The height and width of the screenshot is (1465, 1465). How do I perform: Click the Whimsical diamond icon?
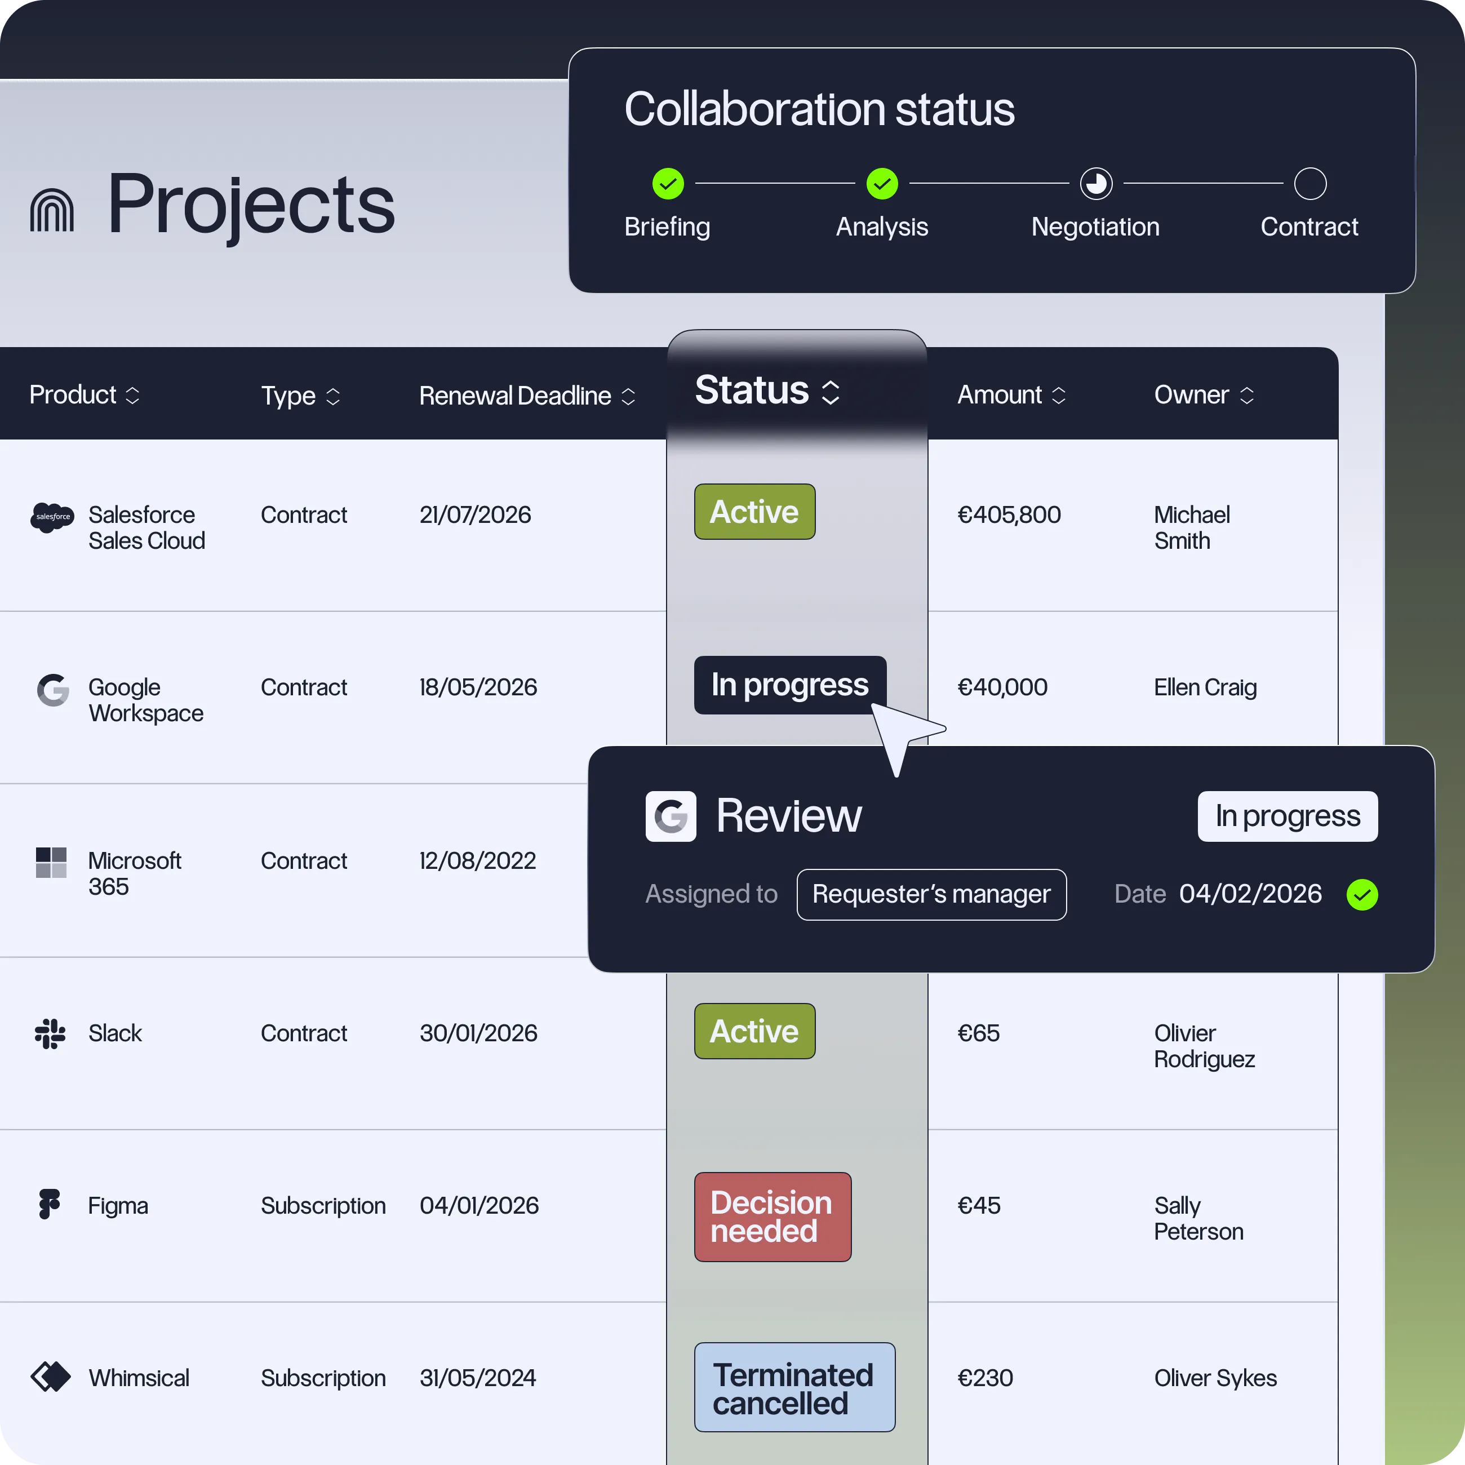point(51,1377)
